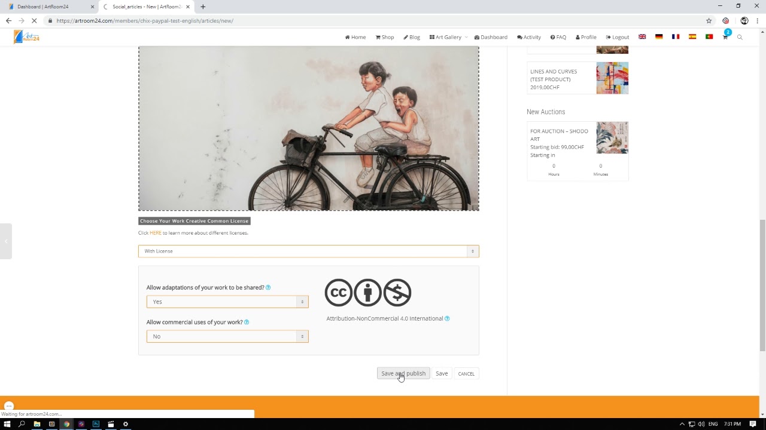Viewport: 766px width, 430px height.
Task: Click the Save button
Action: (x=442, y=373)
